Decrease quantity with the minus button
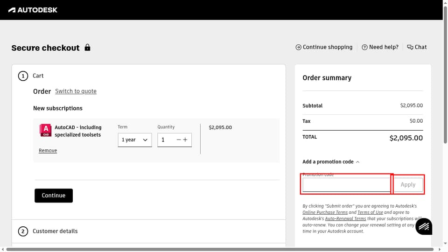Image resolution: width=448 pixels, height=252 pixels. [179, 140]
